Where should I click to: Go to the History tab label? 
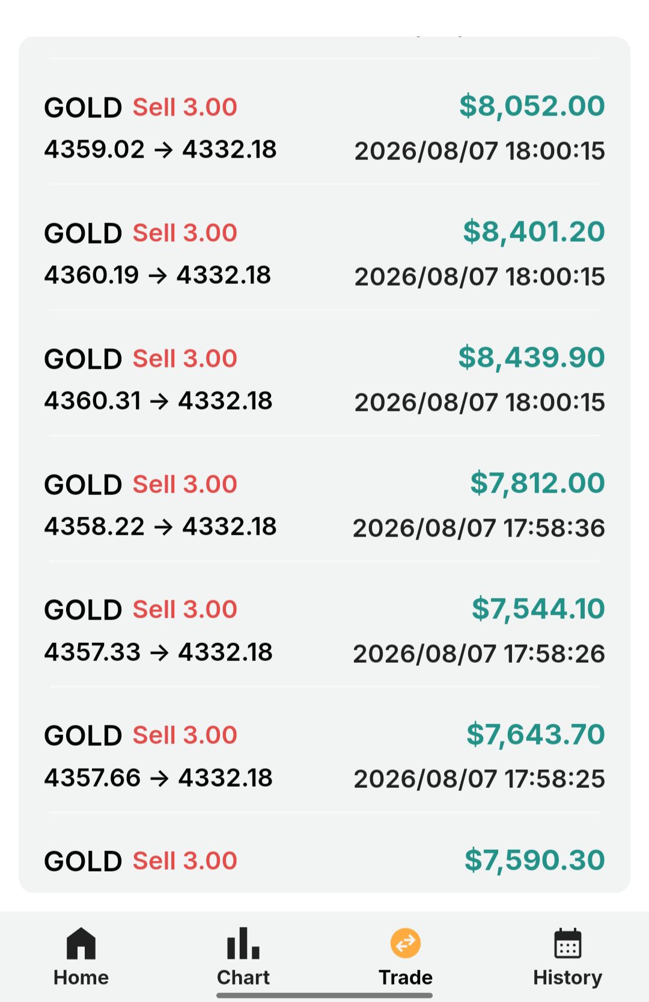point(568,979)
